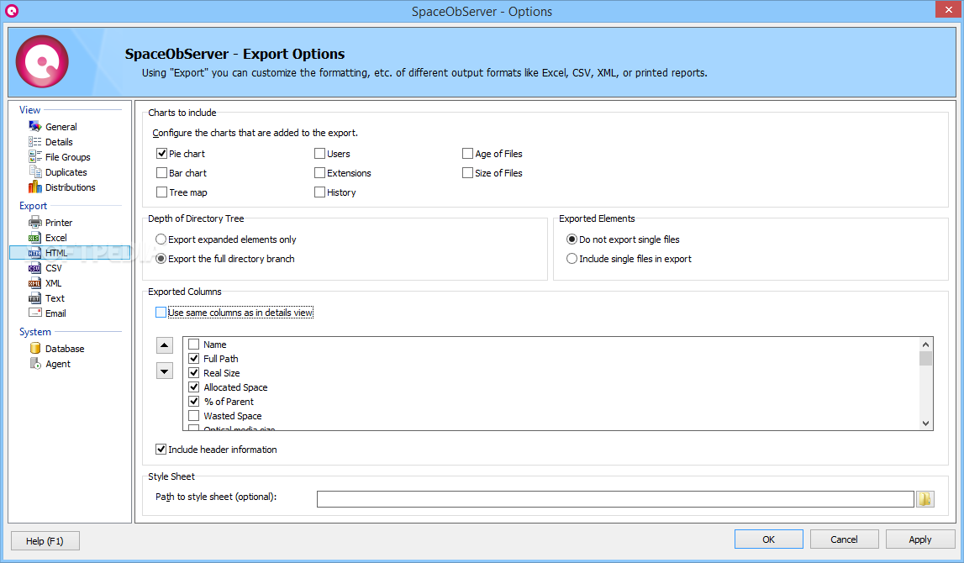Select XML export icon
Image resolution: width=964 pixels, height=563 pixels.
click(x=35, y=283)
